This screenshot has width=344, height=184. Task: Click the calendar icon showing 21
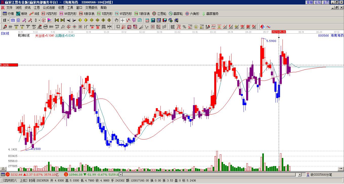click(x=147, y=20)
